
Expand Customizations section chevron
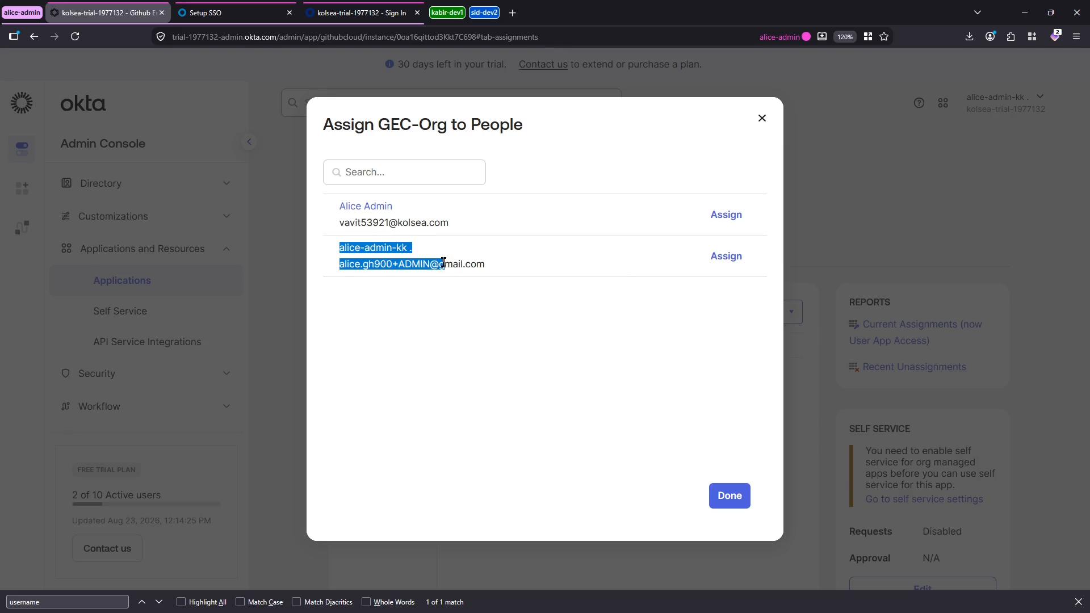pyautogui.click(x=227, y=216)
